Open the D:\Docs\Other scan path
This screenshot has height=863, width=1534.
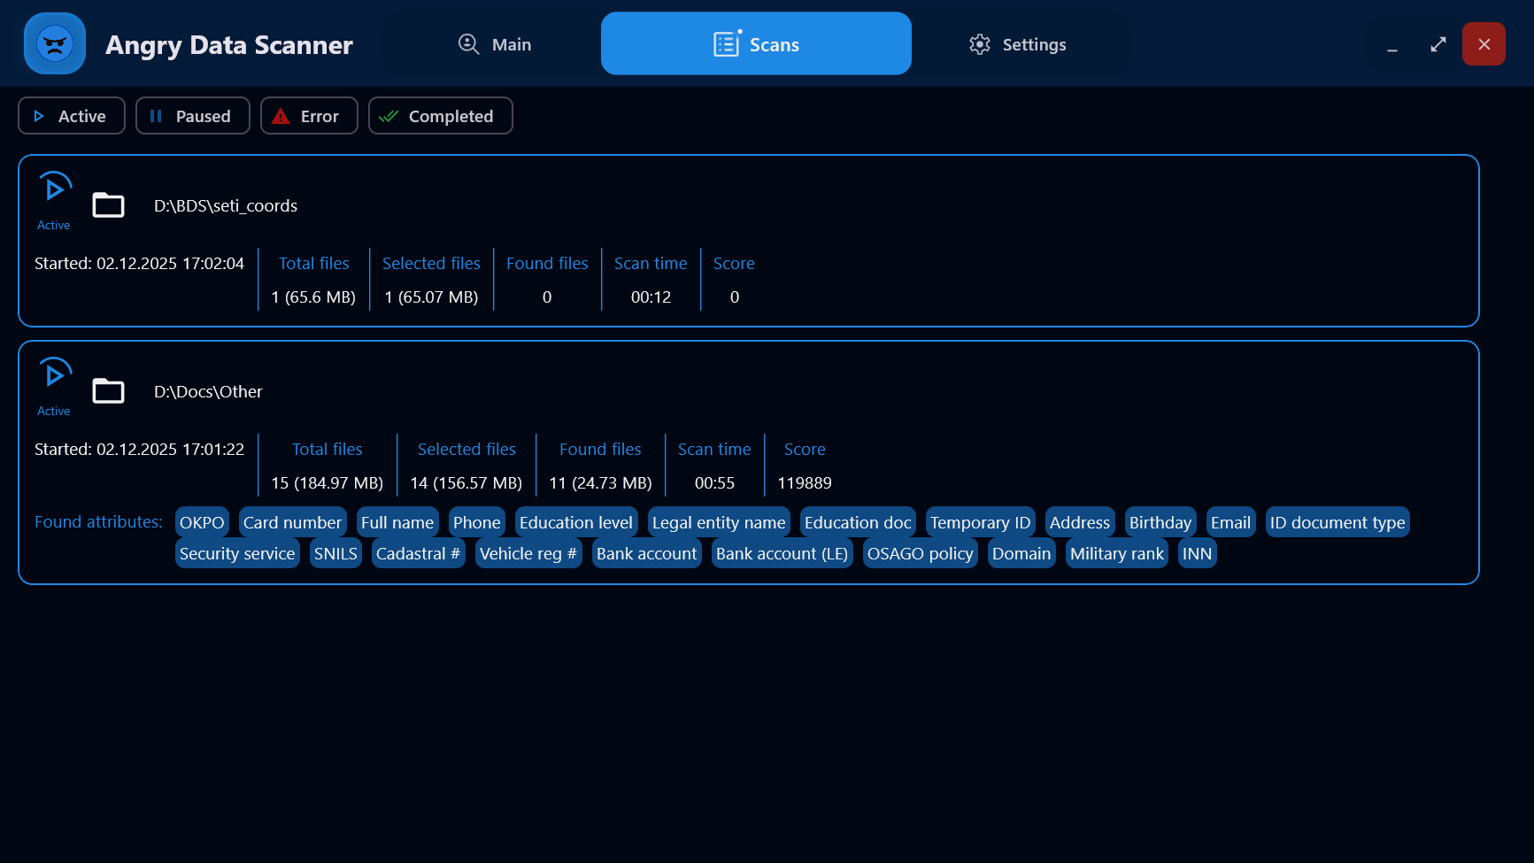(208, 391)
